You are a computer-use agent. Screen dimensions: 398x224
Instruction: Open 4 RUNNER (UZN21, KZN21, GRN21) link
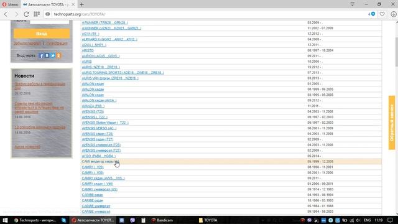(x=111, y=28)
